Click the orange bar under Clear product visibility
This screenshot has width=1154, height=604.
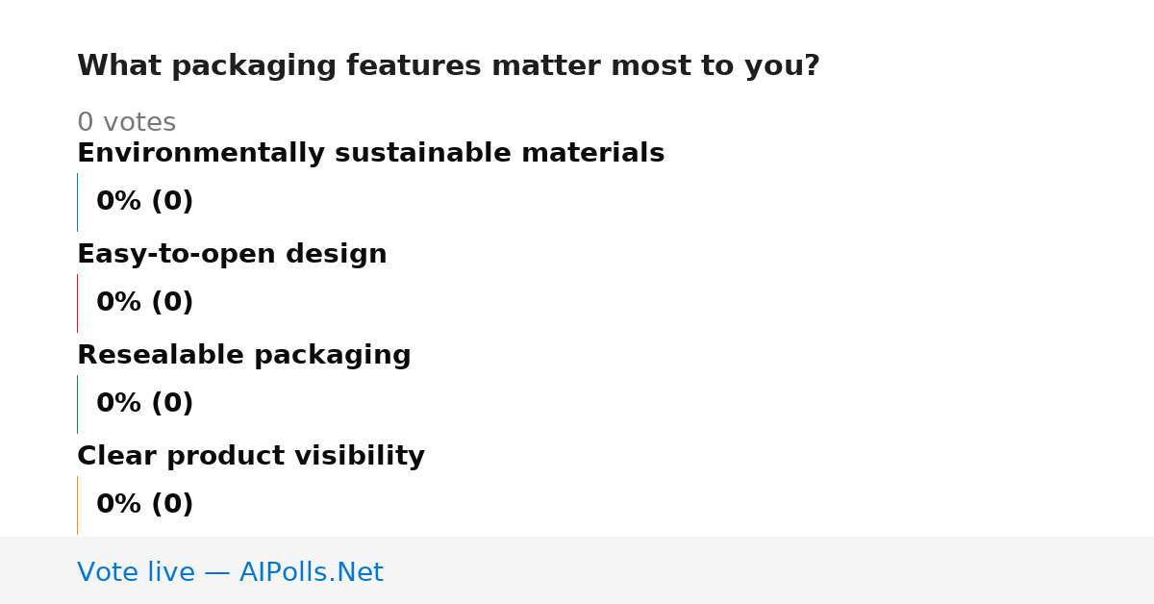pos(77,505)
